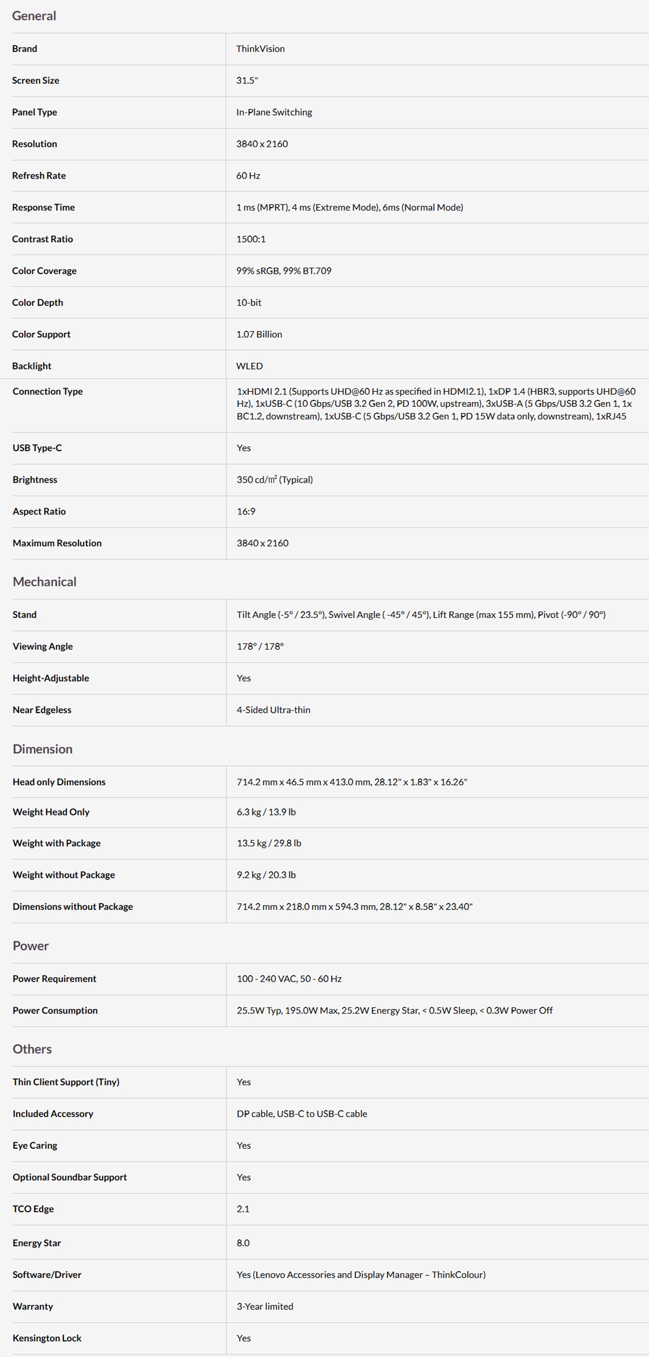This screenshot has height=1357, width=649.
Task: Click the Connection Type row label
Action: [x=48, y=391]
